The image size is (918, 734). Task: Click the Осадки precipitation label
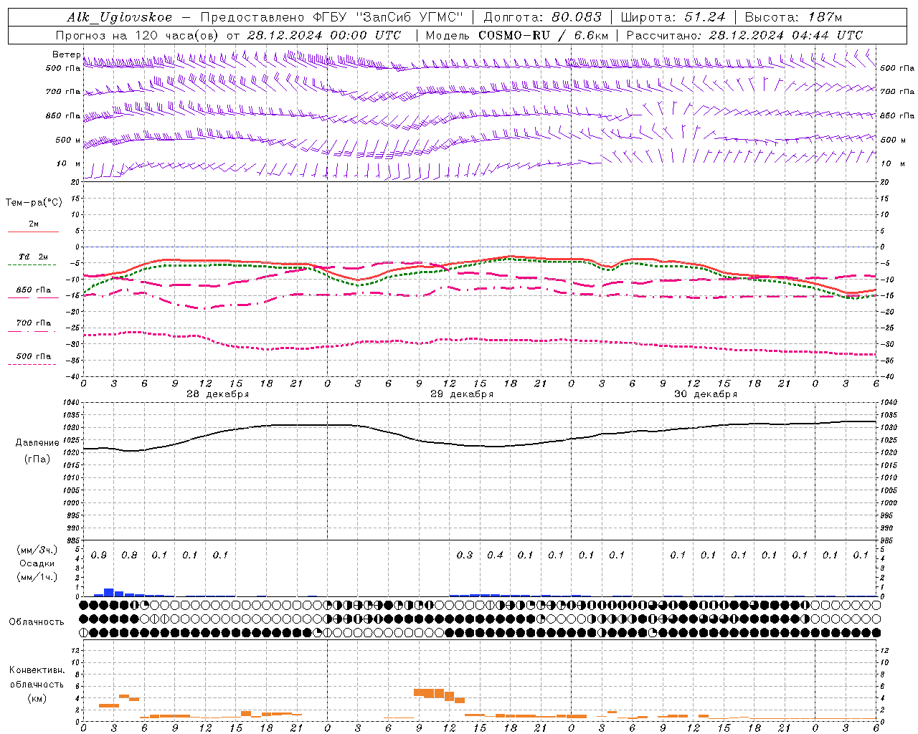[37, 563]
